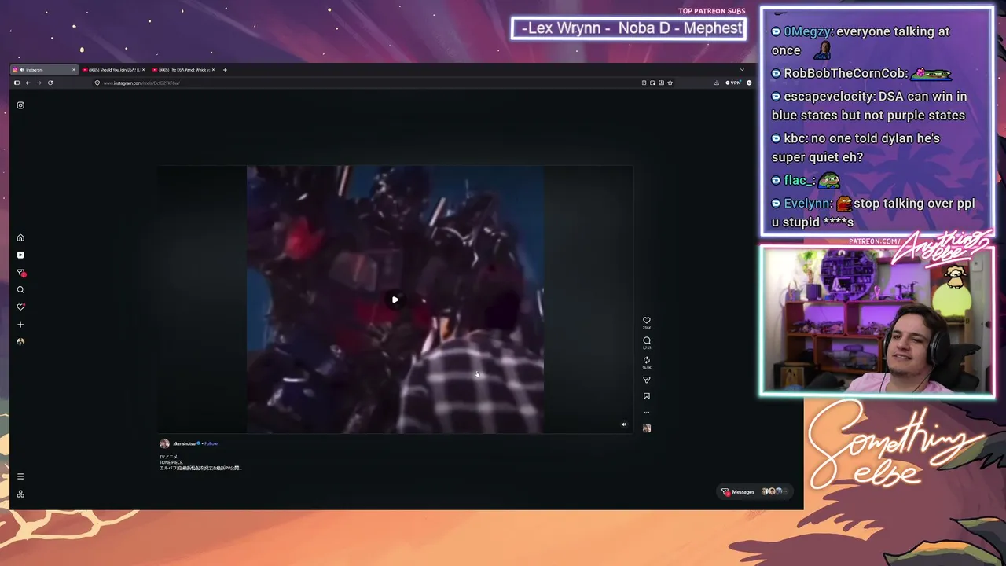Switch to the 'Should You Join DSA' tab

pyautogui.click(x=112, y=70)
